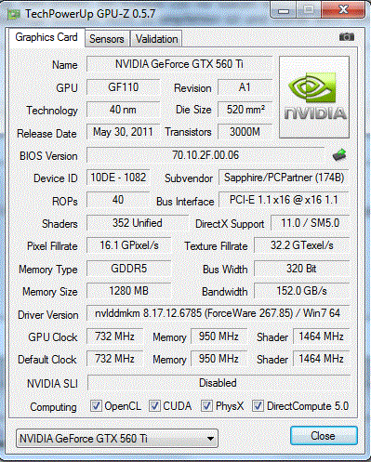Screen dimensions: 371x462
Task: Click the BIOS save chip icon
Action: coord(339,154)
